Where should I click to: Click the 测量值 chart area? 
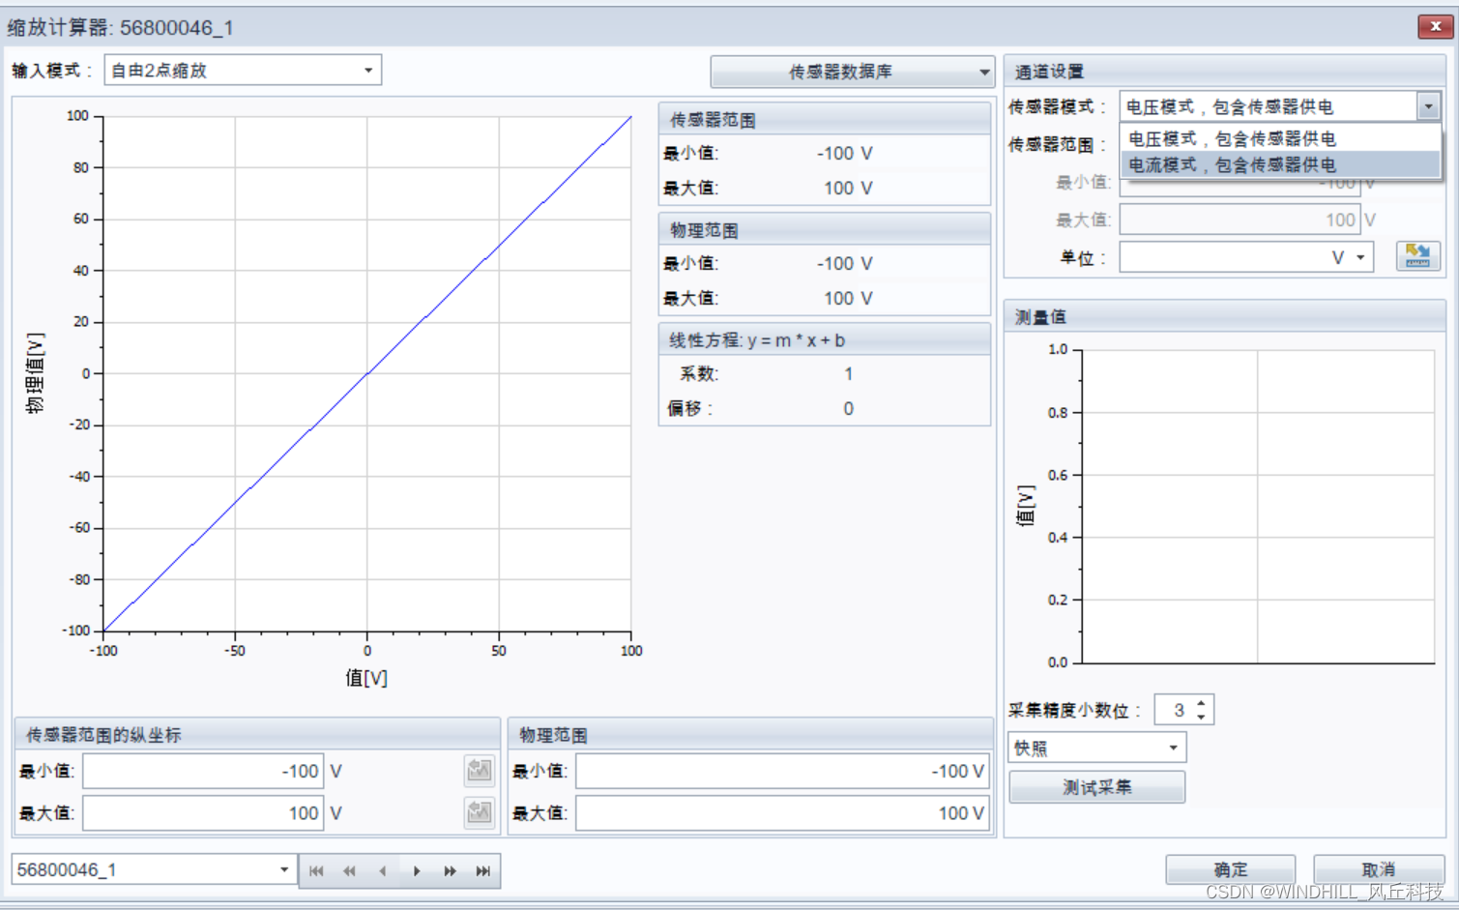tap(1258, 506)
